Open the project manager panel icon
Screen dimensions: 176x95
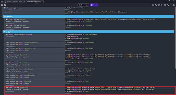click(2, 5)
